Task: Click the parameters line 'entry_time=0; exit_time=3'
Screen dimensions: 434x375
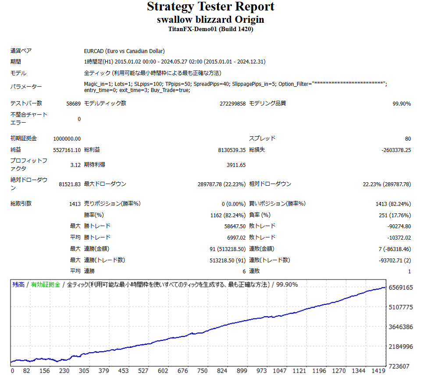Action: 137,90
